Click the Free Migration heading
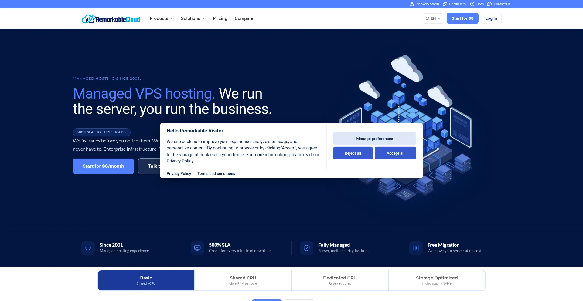The image size is (583, 301). click(443, 245)
